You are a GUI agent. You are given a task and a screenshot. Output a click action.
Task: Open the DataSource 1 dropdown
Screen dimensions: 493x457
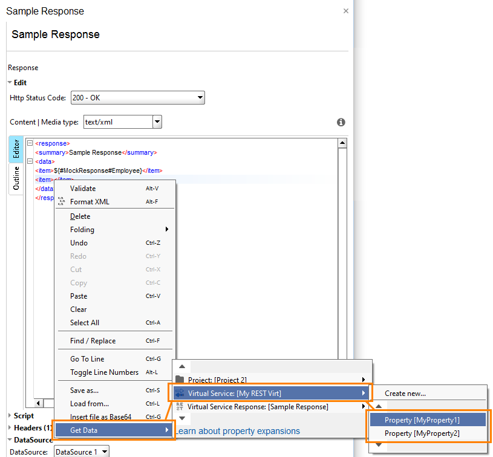tap(103, 451)
